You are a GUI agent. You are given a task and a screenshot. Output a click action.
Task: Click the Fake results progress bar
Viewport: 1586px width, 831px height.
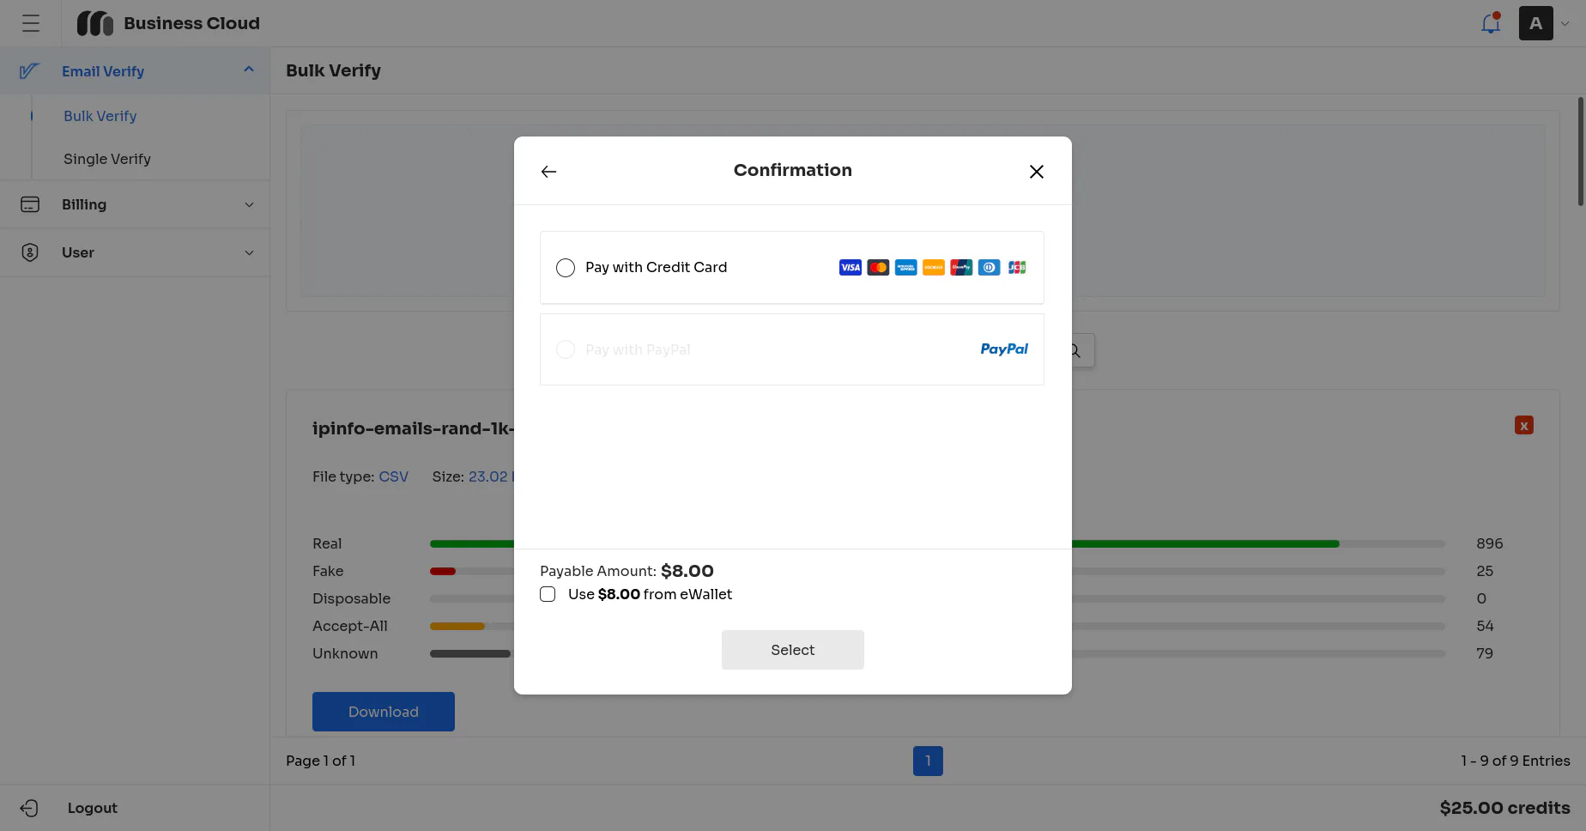[x=937, y=571]
